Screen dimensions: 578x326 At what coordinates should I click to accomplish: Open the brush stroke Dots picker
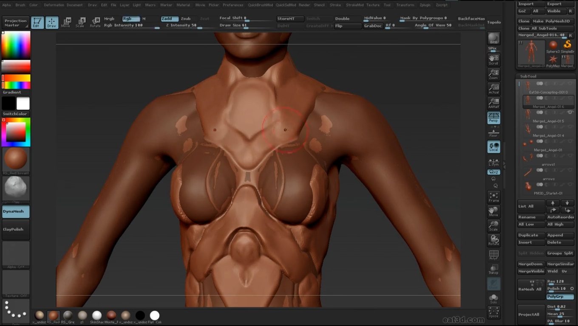pos(16,311)
